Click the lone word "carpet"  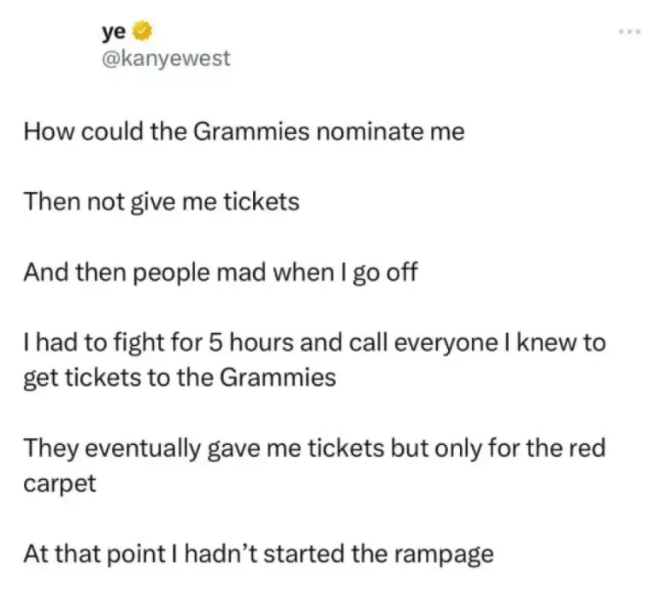[x=60, y=484]
